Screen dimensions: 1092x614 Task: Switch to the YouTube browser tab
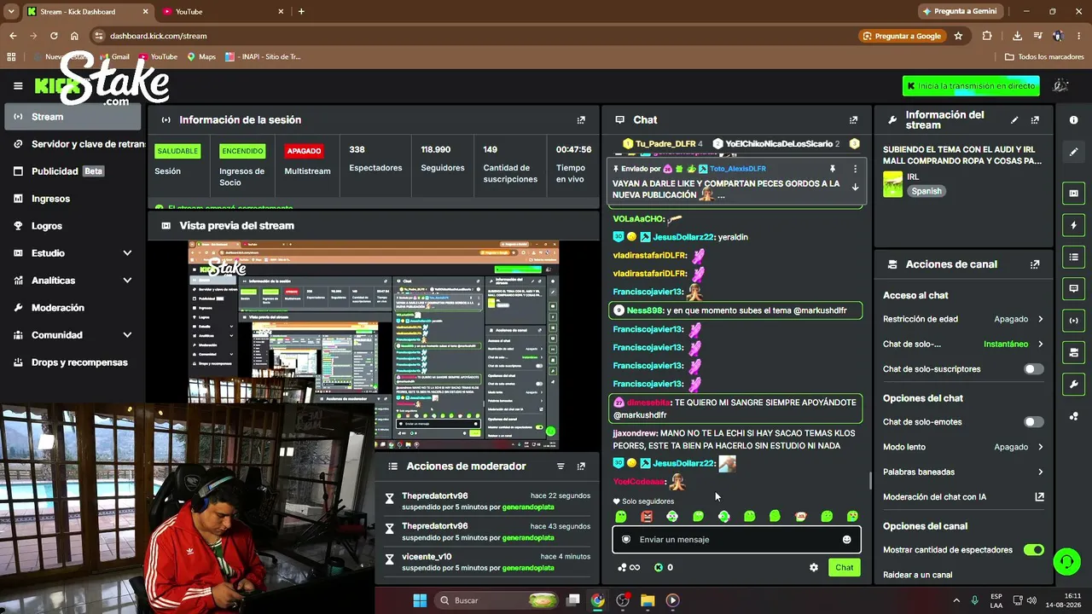[x=220, y=11]
